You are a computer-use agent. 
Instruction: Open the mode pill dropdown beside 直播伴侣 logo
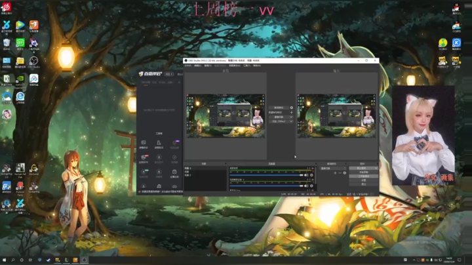click(169, 73)
